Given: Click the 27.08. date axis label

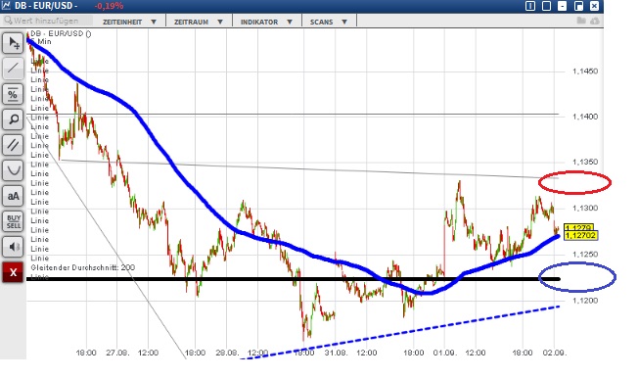Looking at the screenshot, I should 117,353.
